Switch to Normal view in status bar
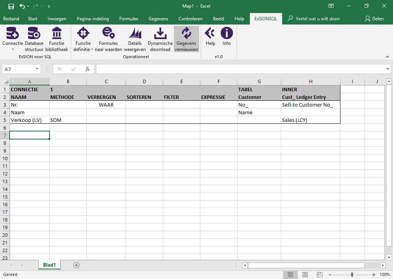 (x=290, y=274)
